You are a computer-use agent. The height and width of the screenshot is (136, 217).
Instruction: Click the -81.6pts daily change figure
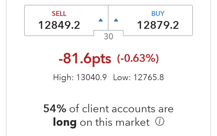(x=85, y=59)
